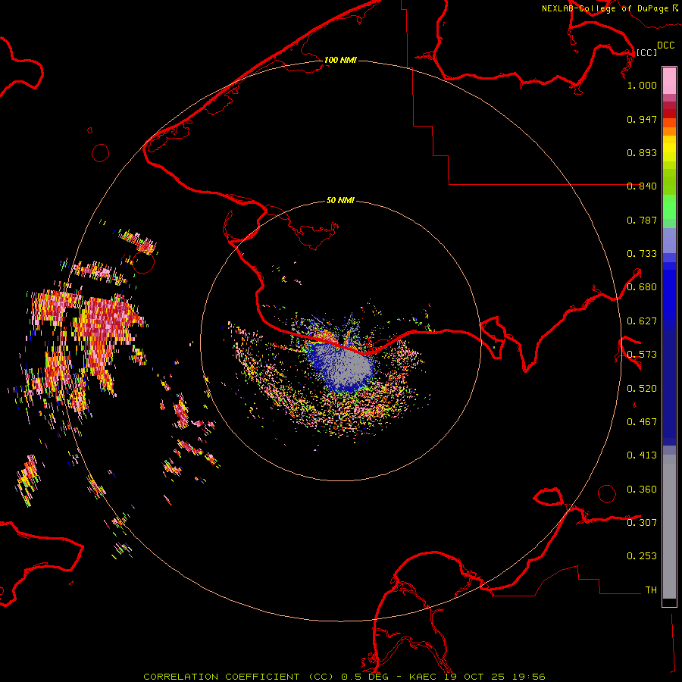Click the 50 NMI range ring label
Viewport: 682px width, 682px height.
point(340,200)
